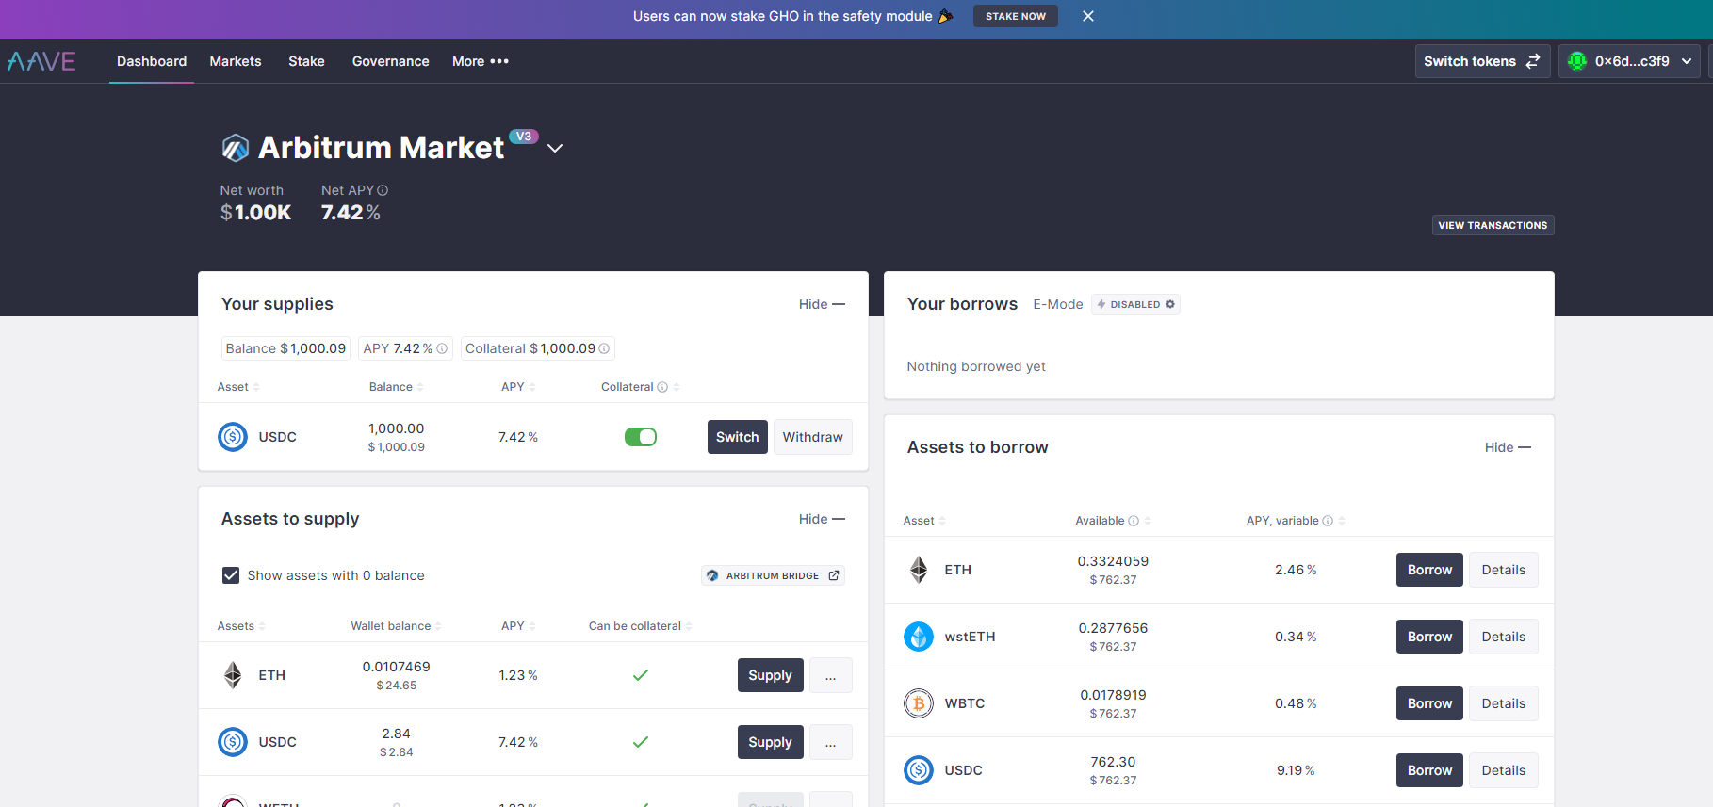Open the more options button for USDC supply
The image size is (1713, 807).
tap(830, 742)
